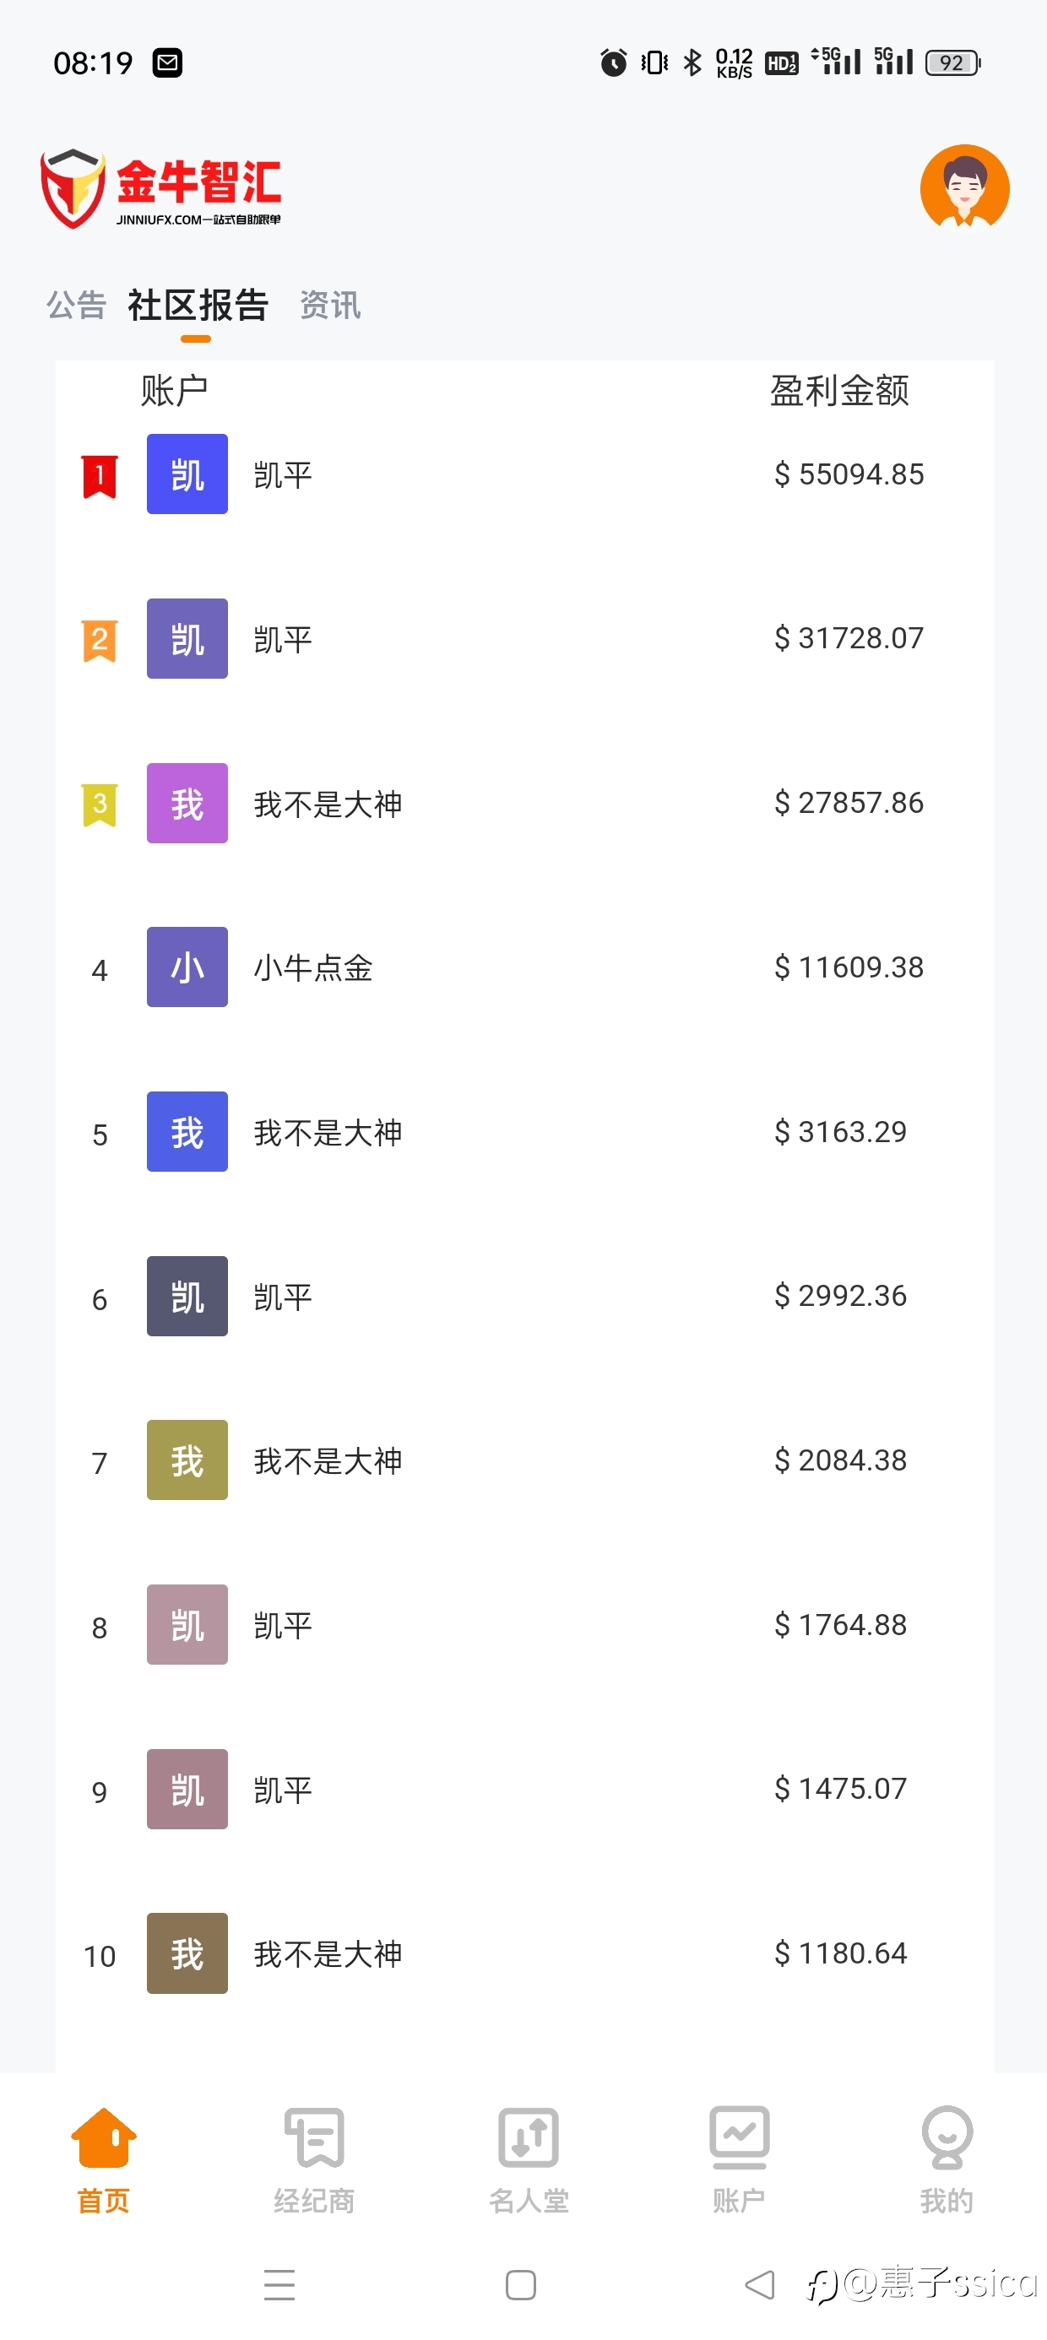Select the 社区报告 tab

(x=198, y=304)
